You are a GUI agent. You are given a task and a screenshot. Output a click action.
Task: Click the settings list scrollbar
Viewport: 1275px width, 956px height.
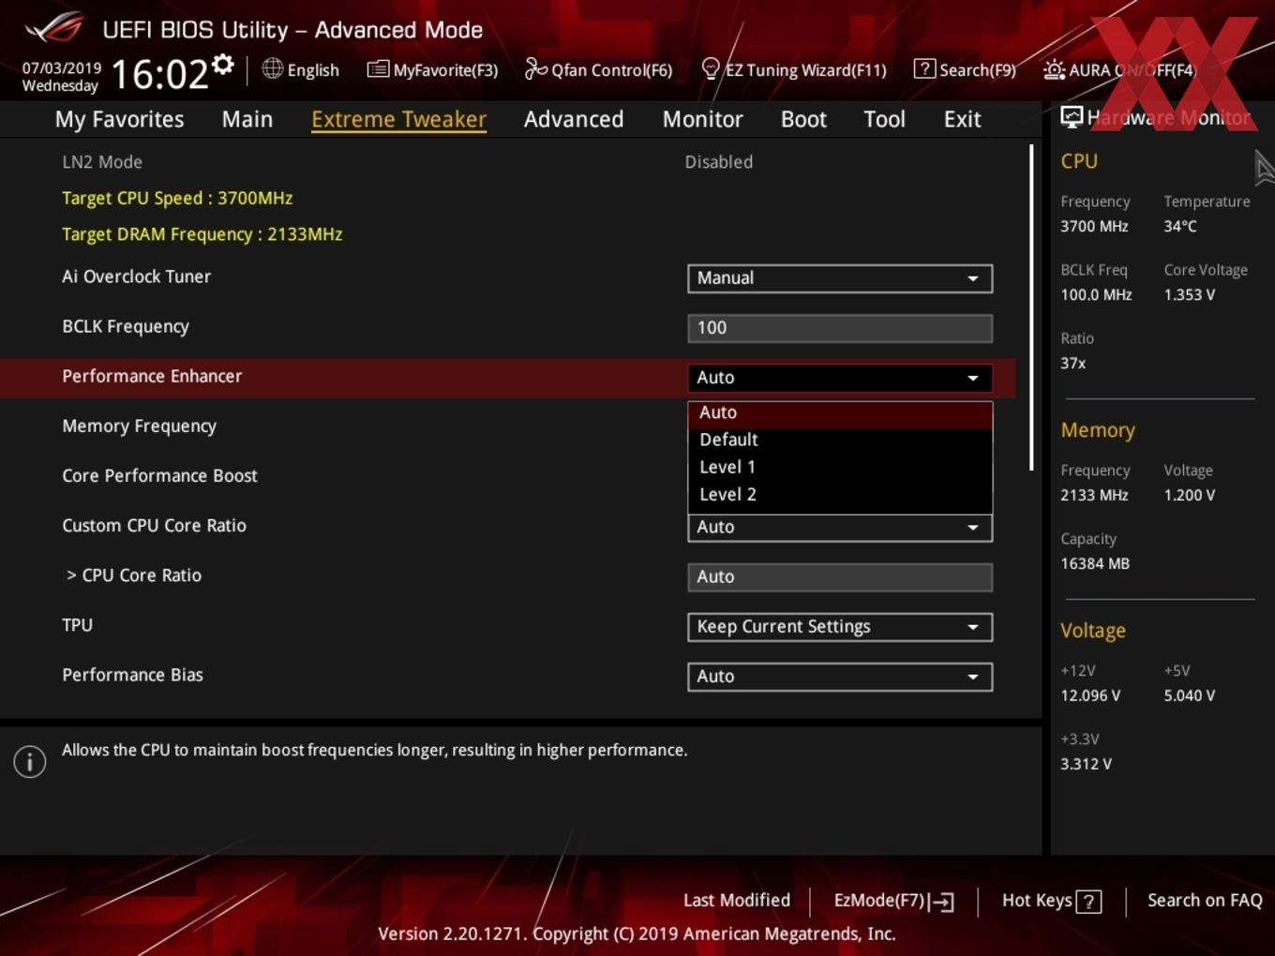pyautogui.click(x=1031, y=307)
